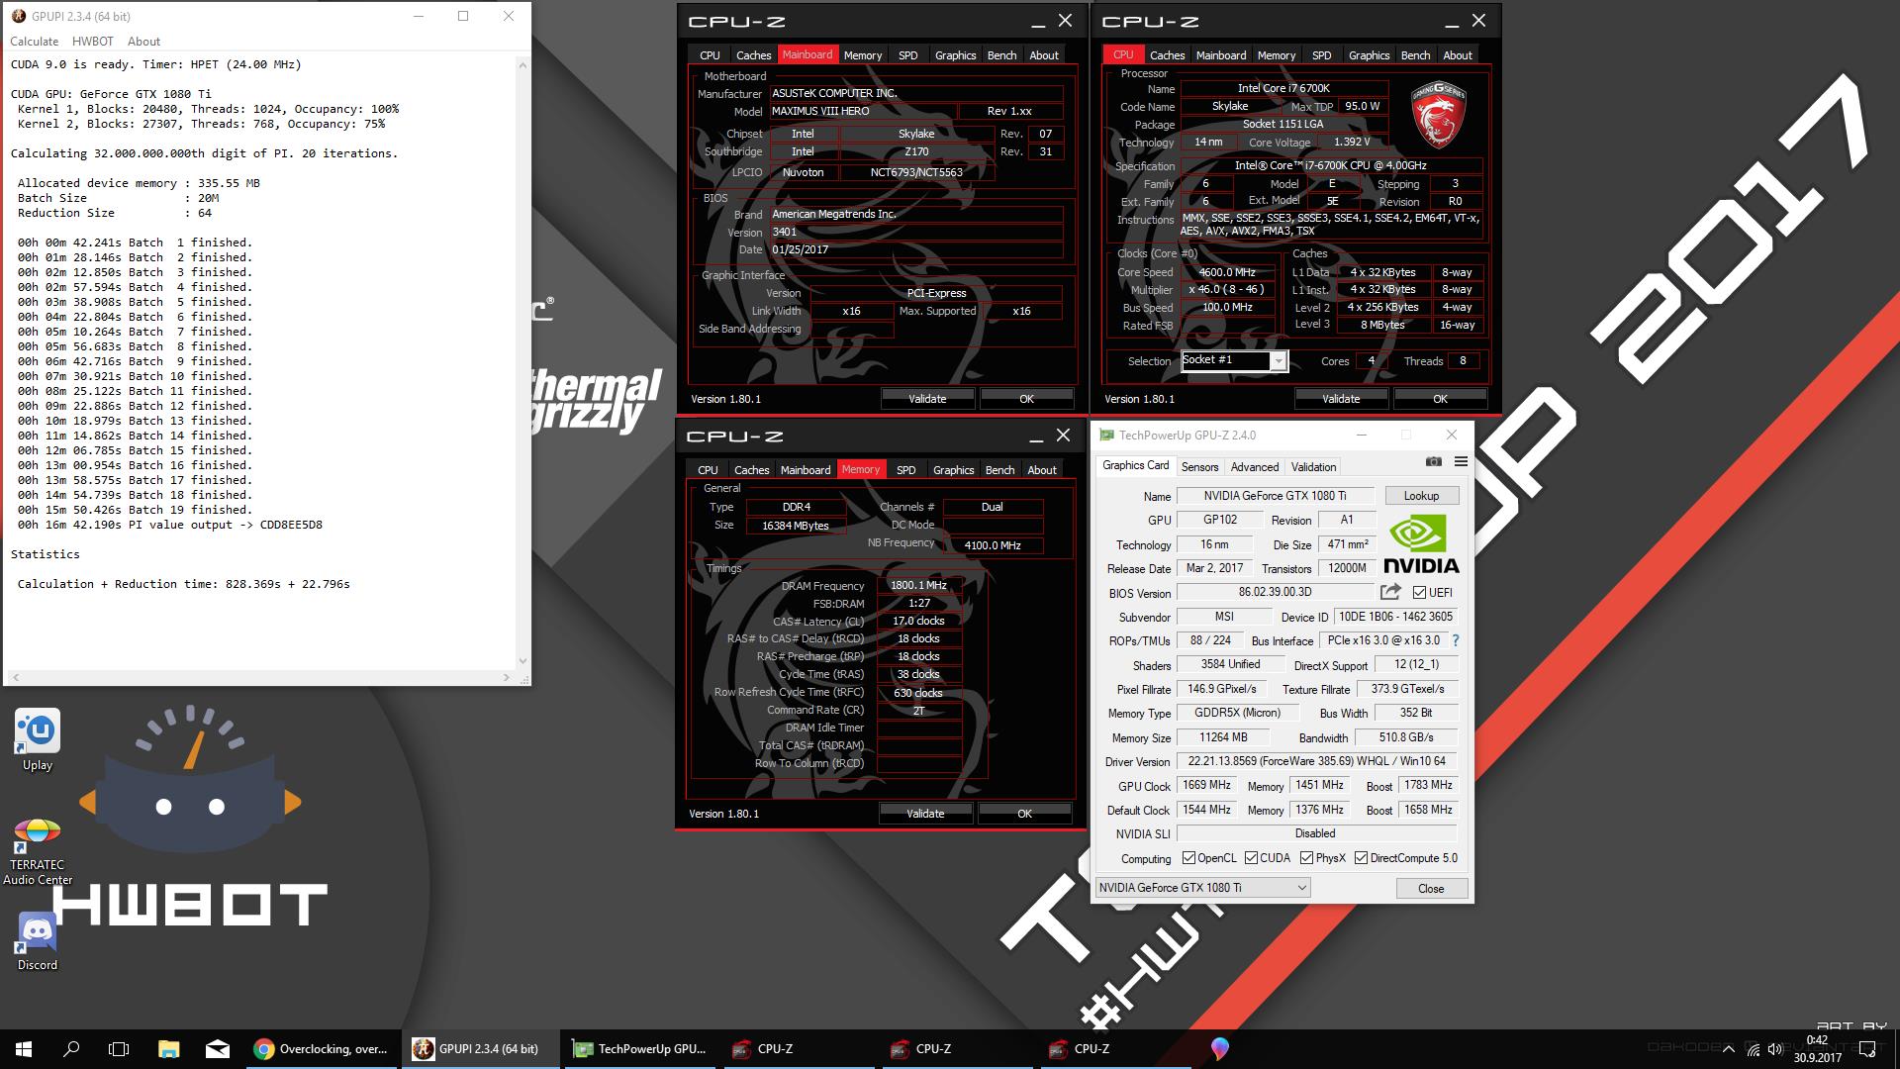Switch to TechPowerUp GPU-Z taskbar button
The image size is (1900, 1069).
pyautogui.click(x=638, y=1048)
